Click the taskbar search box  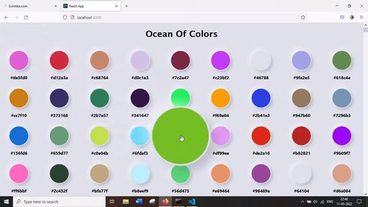coord(59,202)
